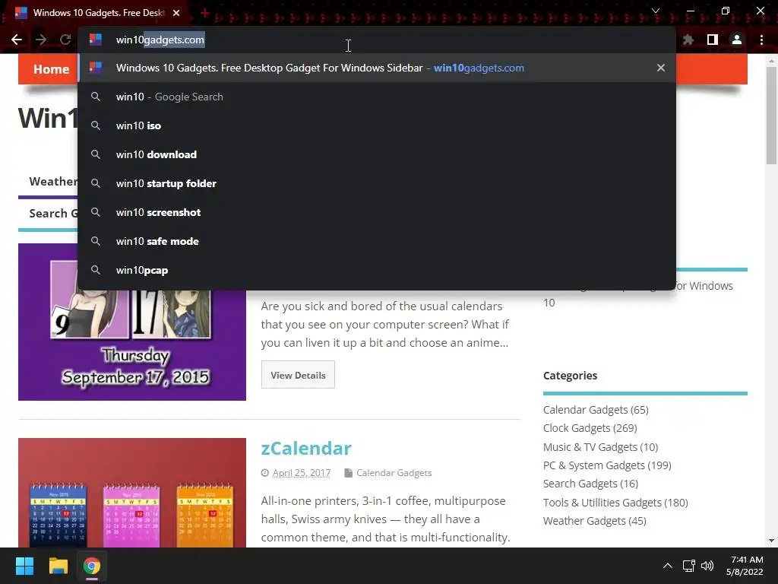Open the volume speaker icon

click(x=707, y=566)
